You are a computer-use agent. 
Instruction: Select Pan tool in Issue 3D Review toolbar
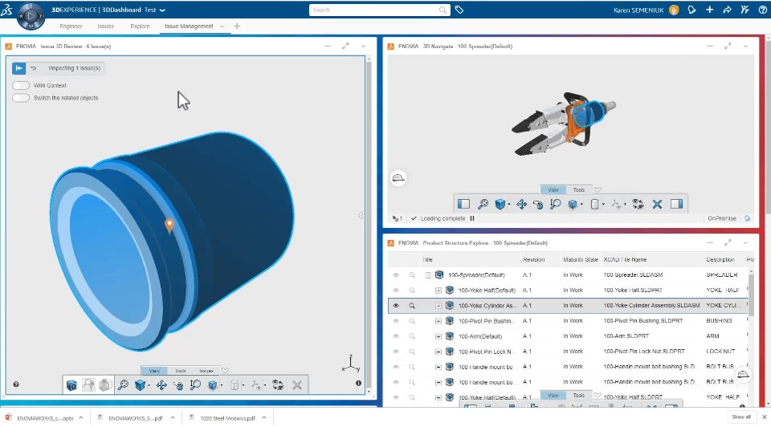click(x=161, y=384)
